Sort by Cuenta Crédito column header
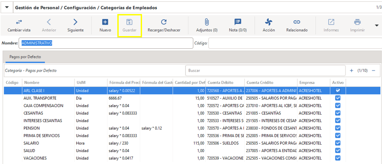The image size is (382, 164). click(271, 83)
